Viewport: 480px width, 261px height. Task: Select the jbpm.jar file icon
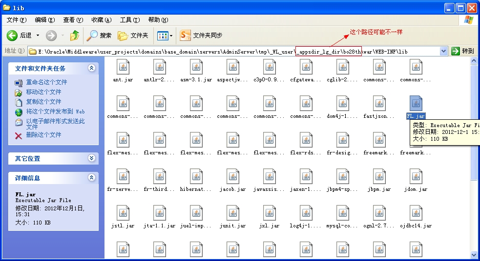pos(379,176)
